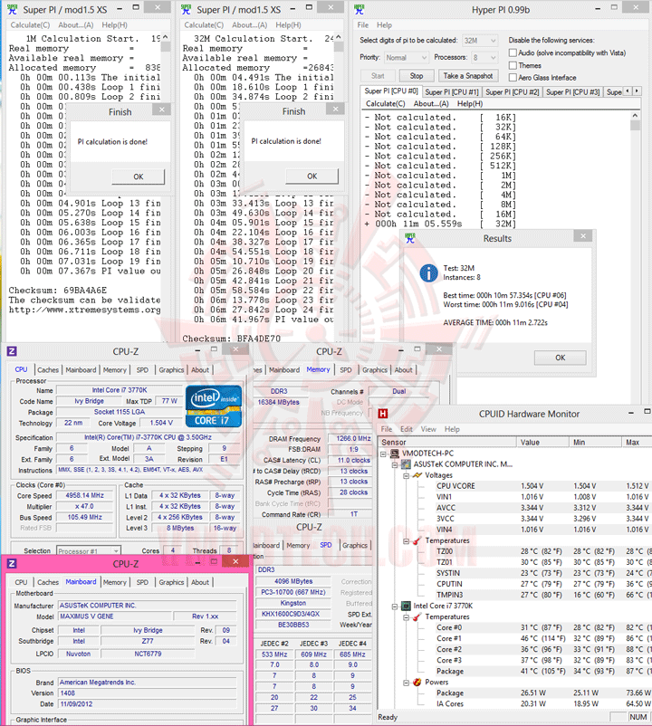The image size is (652, 726).
Task: Click the tab scroll-right arrow in Hyper PI
Action: tap(637, 91)
